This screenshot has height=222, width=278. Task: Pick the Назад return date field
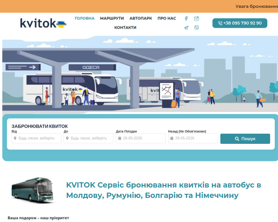pyautogui.click(x=193, y=138)
